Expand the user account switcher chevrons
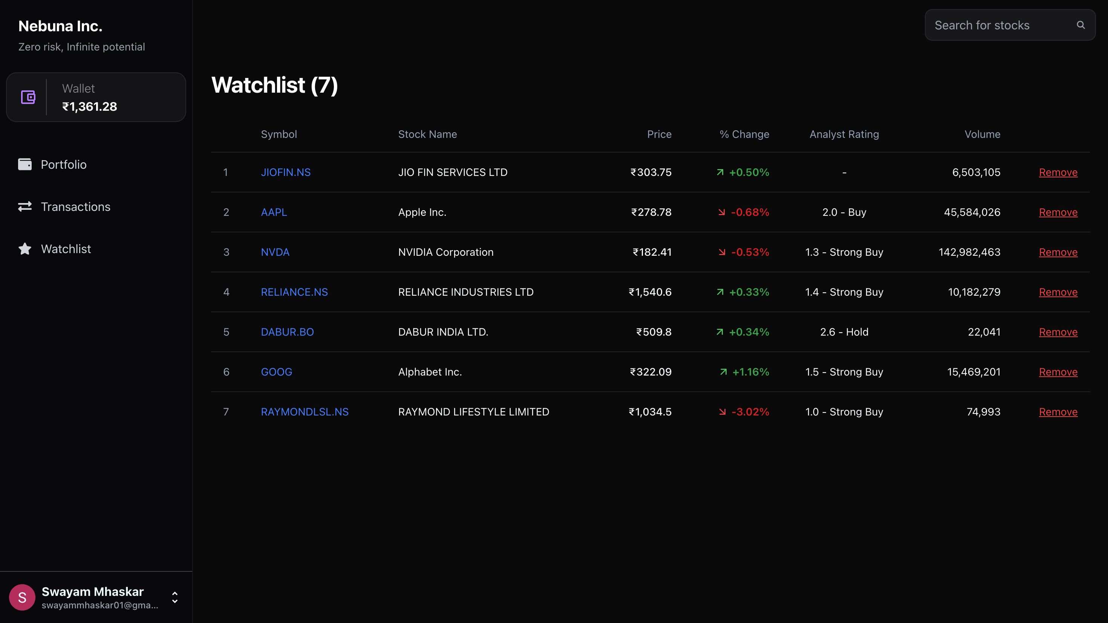The height and width of the screenshot is (623, 1108). pyautogui.click(x=174, y=597)
